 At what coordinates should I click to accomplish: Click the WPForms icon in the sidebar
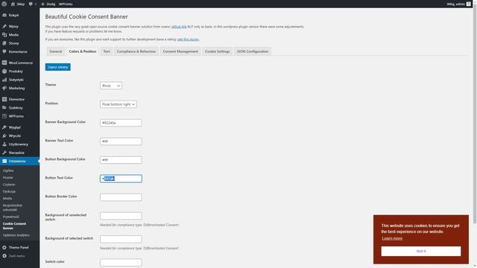point(4,116)
